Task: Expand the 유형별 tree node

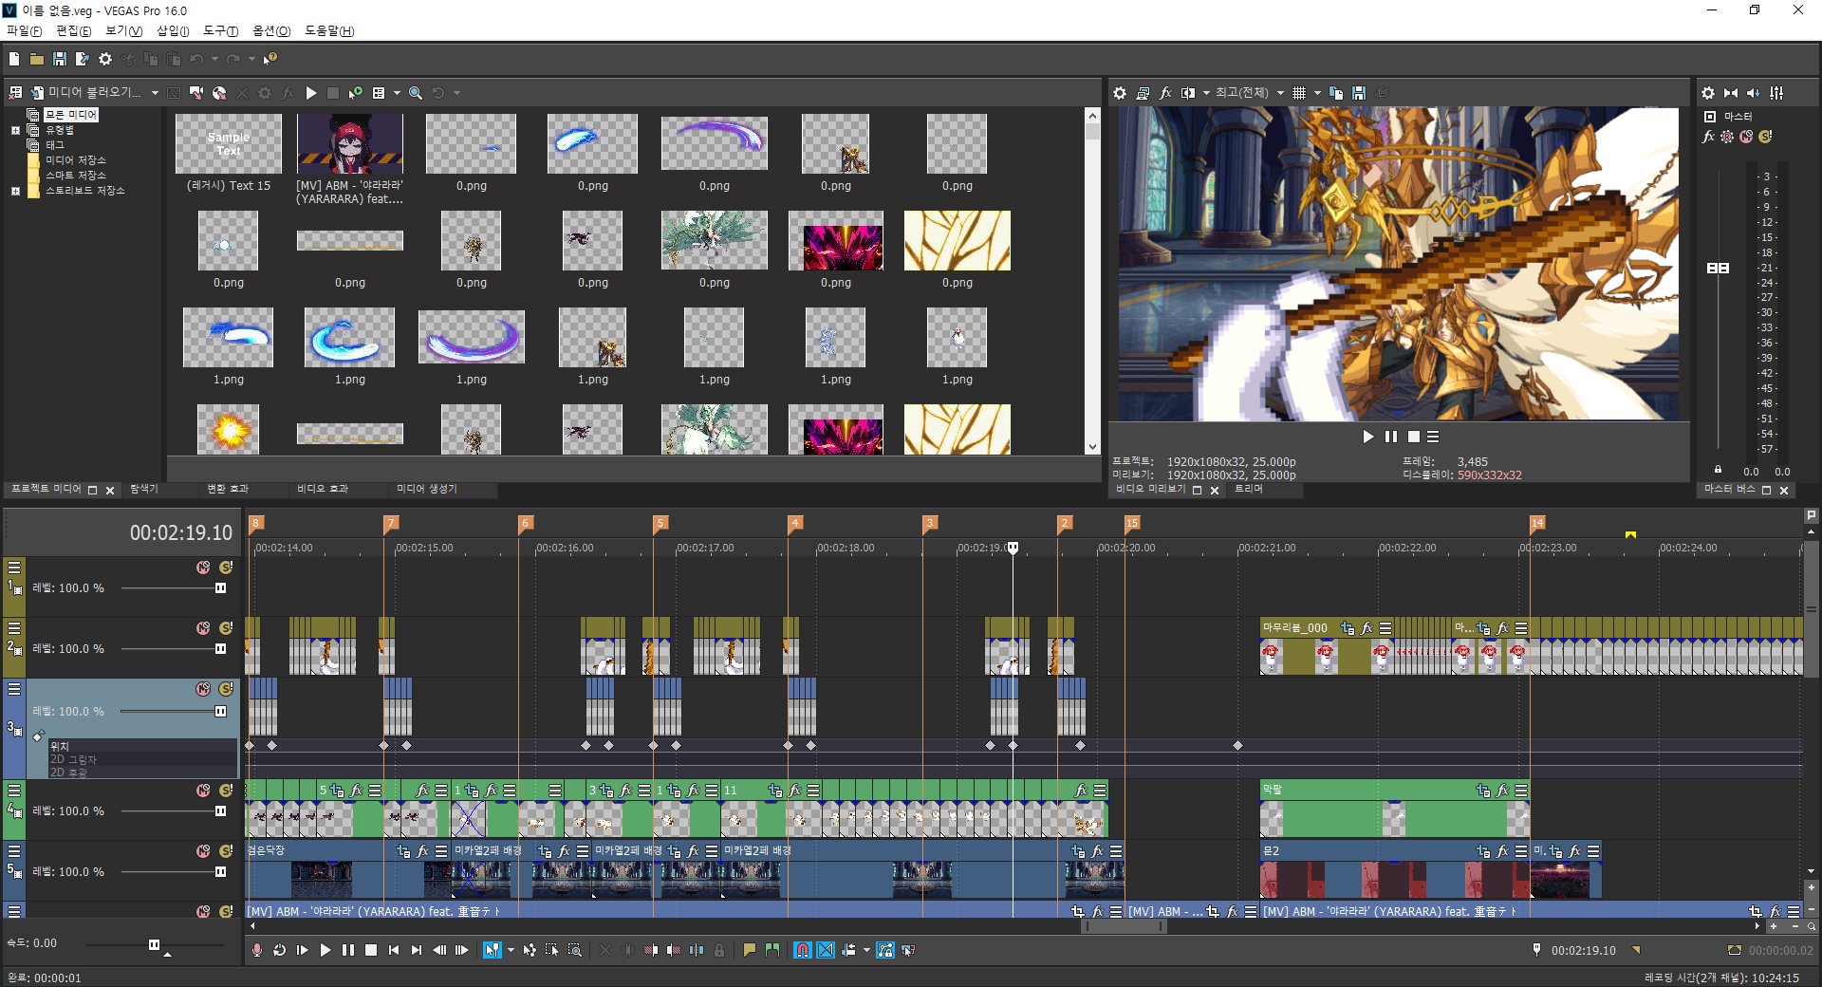Action: point(15,130)
